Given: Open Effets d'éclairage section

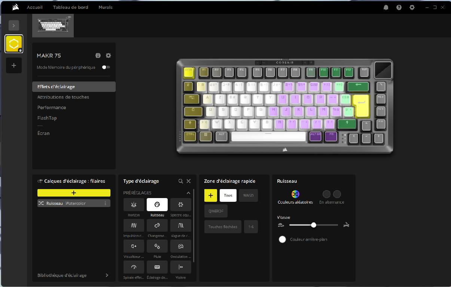Looking at the screenshot, I should tap(74, 87).
